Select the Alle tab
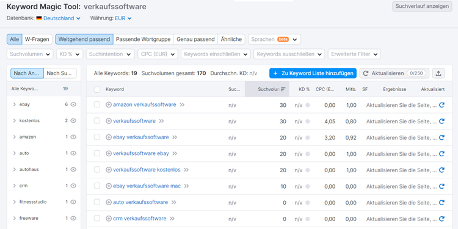Image resolution: width=458 pixels, height=229 pixels. tap(14, 39)
